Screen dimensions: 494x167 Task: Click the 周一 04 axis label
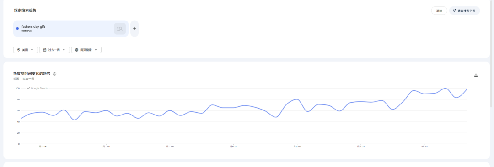point(43,146)
